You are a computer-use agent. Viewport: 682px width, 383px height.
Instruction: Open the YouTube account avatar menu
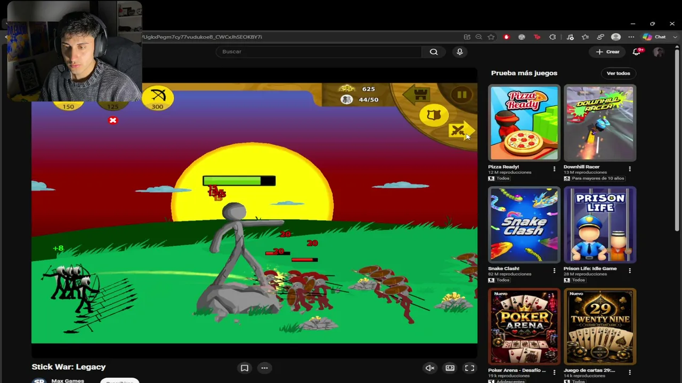[659, 52]
